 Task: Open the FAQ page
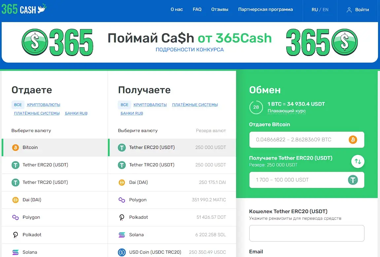coord(197,10)
